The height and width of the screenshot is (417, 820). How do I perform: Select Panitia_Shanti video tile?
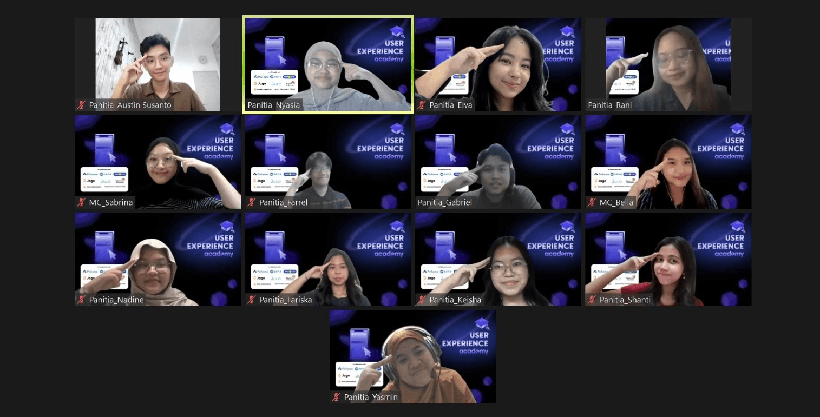pyautogui.click(x=668, y=259)
